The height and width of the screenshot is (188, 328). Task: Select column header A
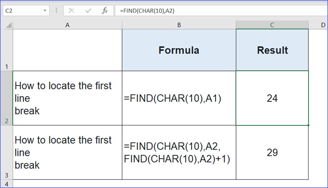(67, 25)
